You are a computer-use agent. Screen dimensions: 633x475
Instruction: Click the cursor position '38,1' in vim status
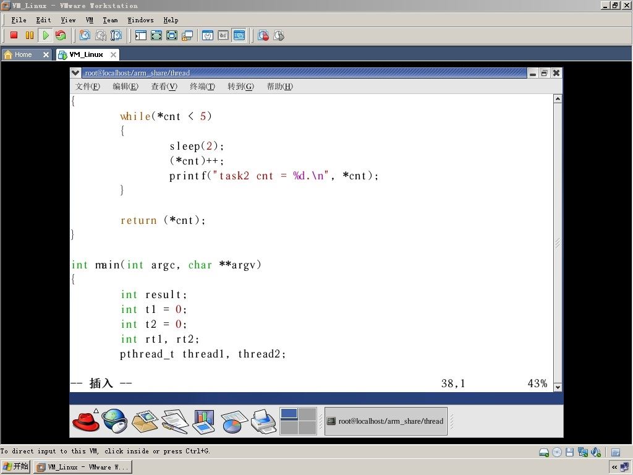pos(453,383)
